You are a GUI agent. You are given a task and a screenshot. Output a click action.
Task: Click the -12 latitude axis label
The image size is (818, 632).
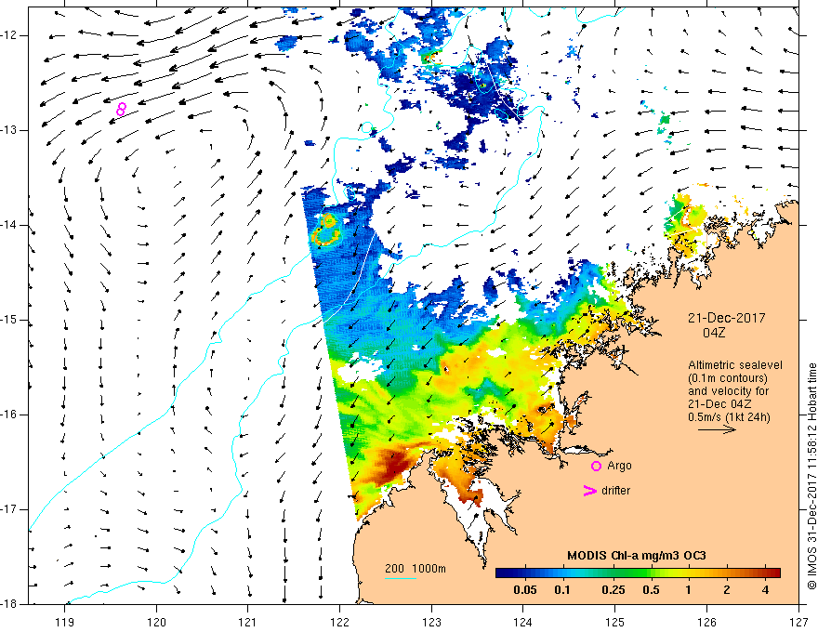(8, 35)
